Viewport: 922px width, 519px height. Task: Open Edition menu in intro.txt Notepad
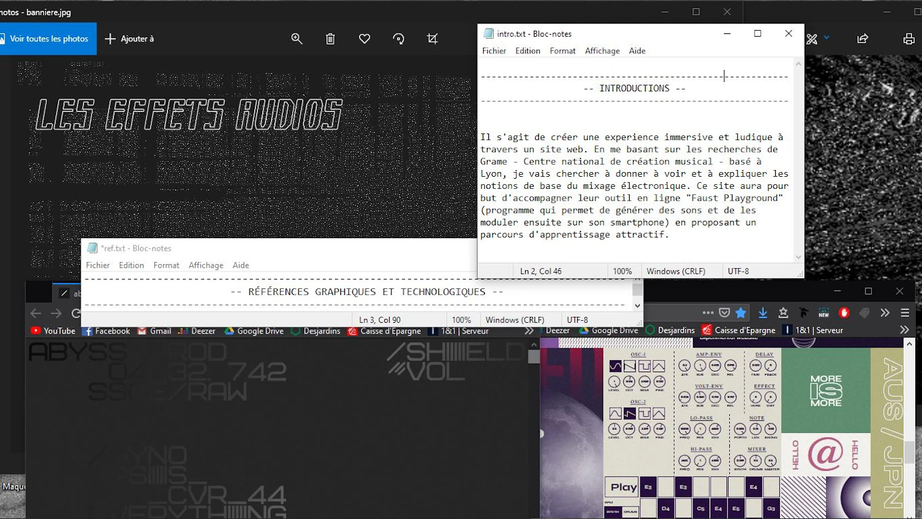click(528, 51)
